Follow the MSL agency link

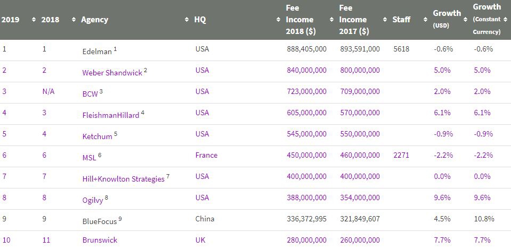click(88, 158)
